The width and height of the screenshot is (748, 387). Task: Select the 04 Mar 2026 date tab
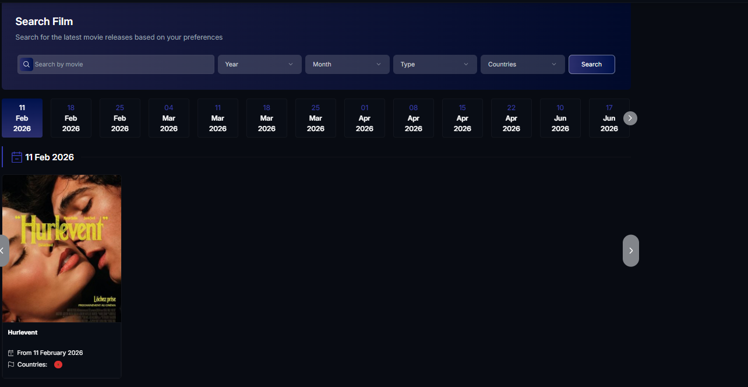169,118
